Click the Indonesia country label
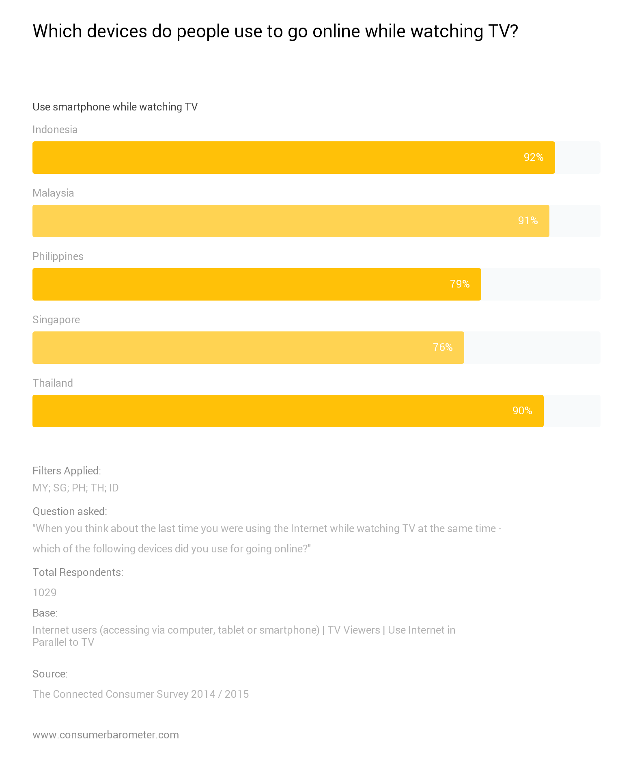 pyautogui.click(x=55, y=130)
